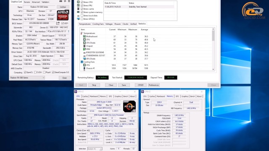Switch to the Sensors tab in GPU-Z
The image size is (269, 151).
(x=27, y=2)
